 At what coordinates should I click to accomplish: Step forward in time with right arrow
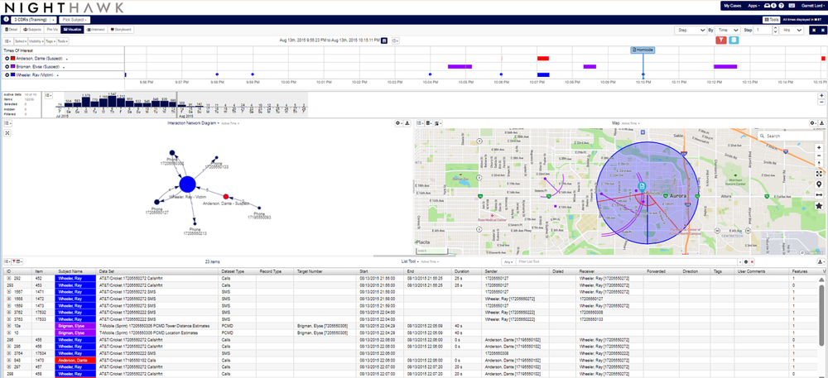[821, 30]
